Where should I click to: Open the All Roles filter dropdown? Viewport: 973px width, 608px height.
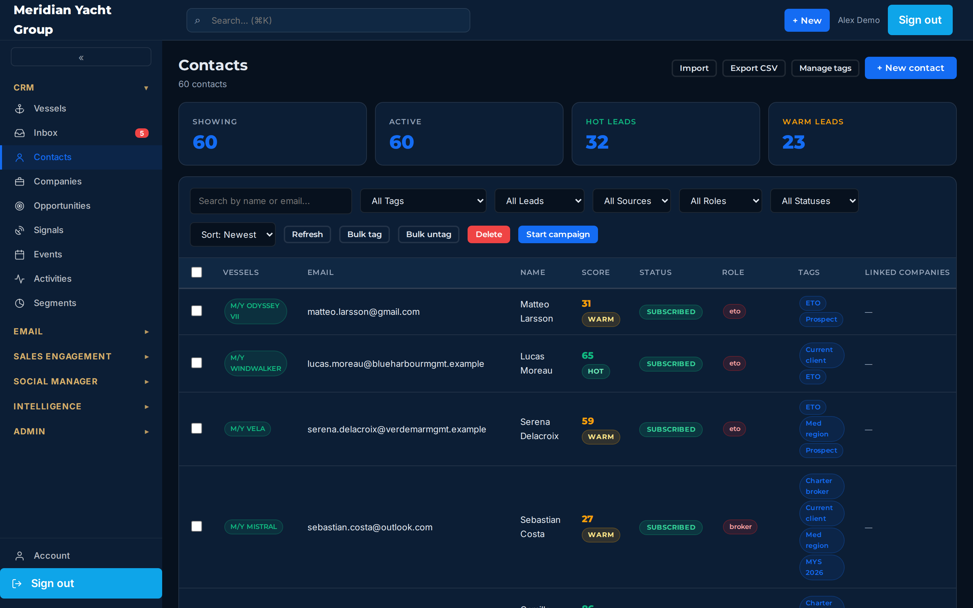tap(720, 201)
